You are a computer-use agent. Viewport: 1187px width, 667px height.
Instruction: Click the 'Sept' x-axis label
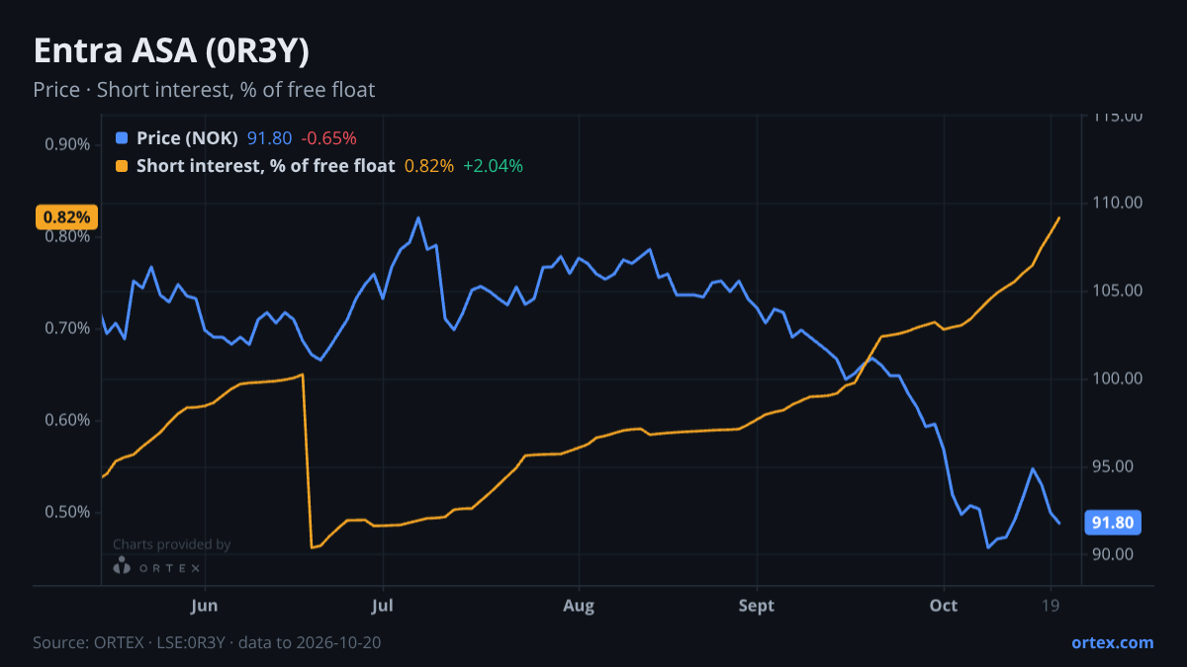pyautogui.click(x=757, y=606)
